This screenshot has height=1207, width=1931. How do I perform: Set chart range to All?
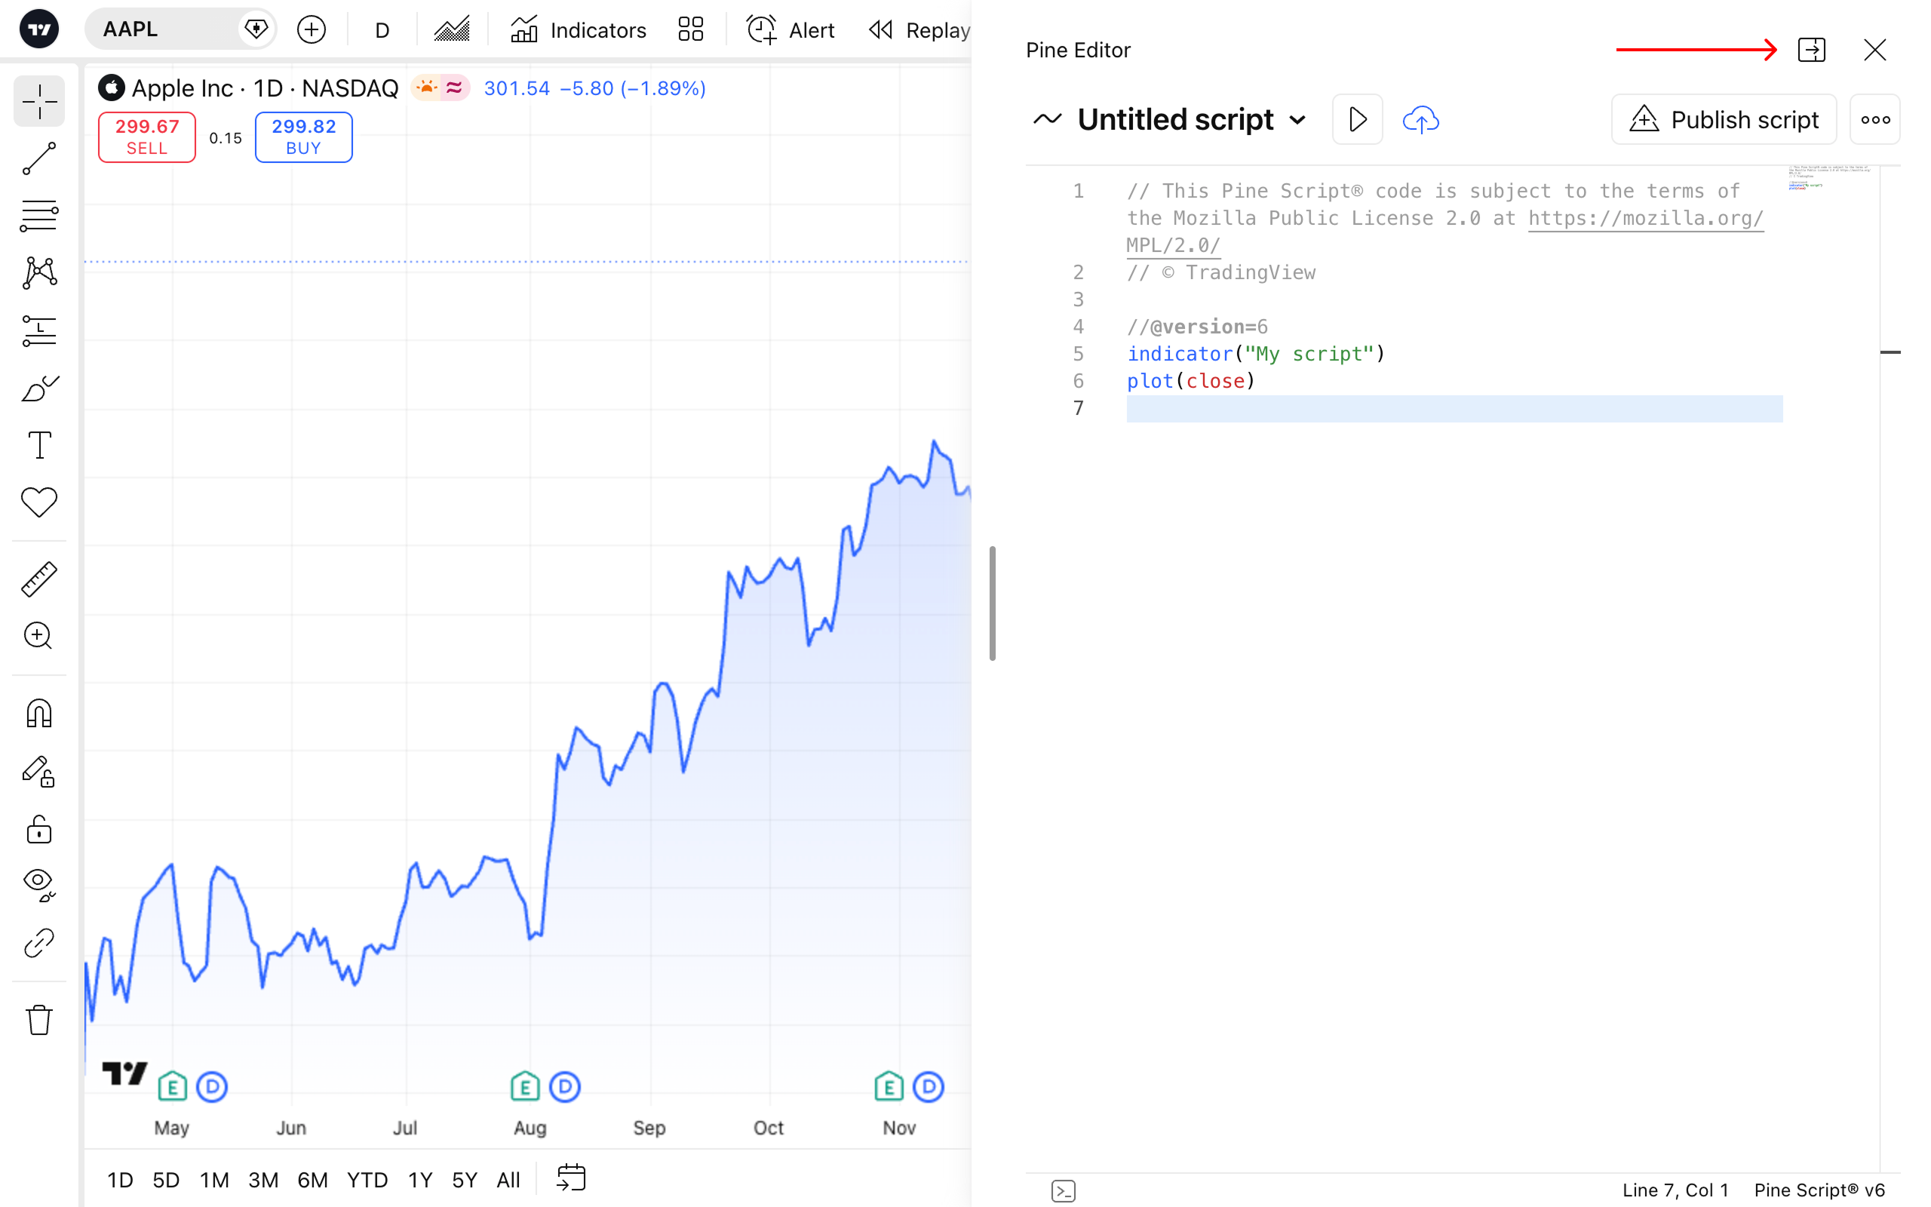508,1180
